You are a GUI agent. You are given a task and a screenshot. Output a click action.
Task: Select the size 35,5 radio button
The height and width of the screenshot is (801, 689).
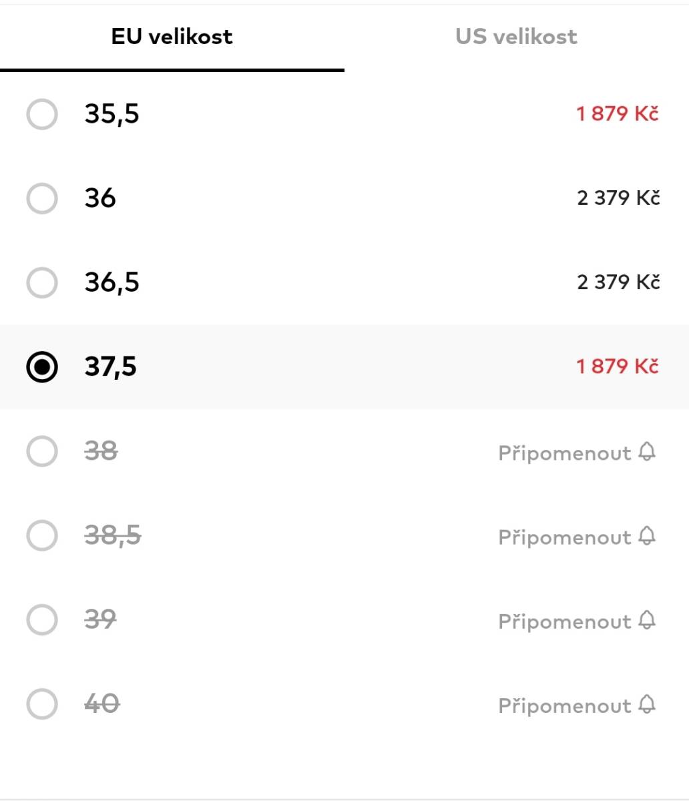(42, 114)
